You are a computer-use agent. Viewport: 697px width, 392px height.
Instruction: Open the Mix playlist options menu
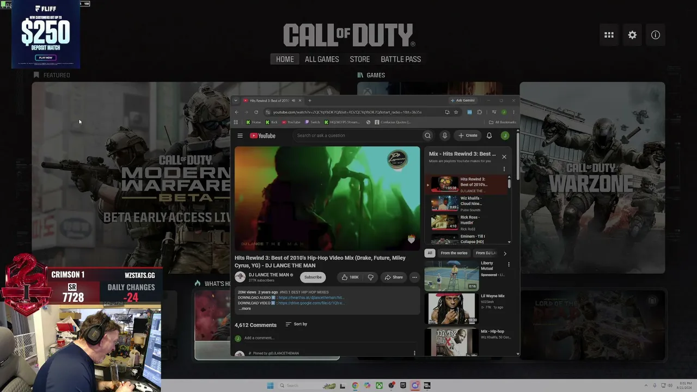pos(504,169)
